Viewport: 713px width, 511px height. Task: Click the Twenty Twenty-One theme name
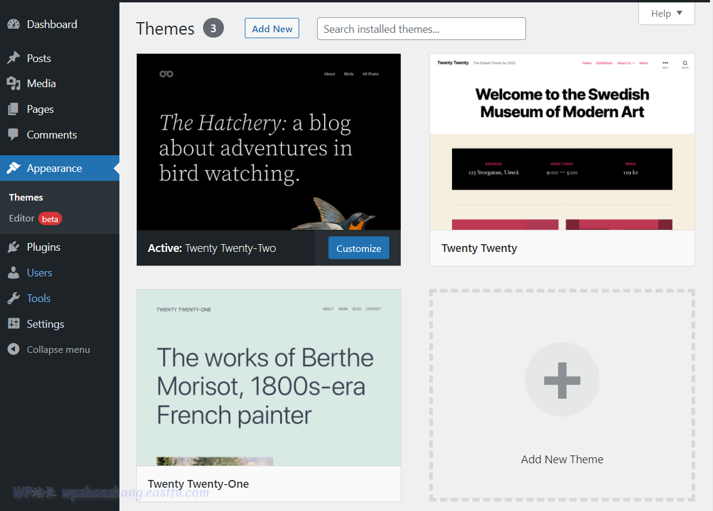point(198,484)
